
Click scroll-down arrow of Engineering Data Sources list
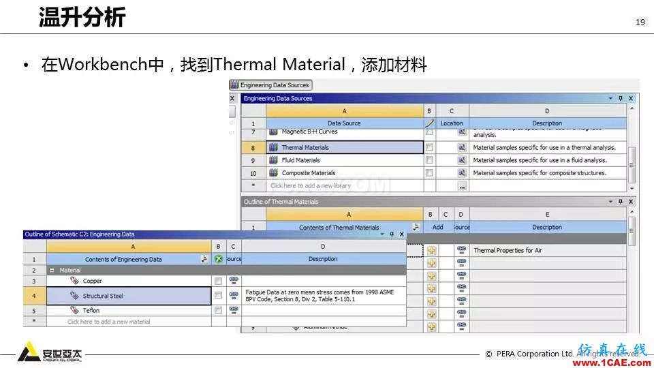(632, 189)
